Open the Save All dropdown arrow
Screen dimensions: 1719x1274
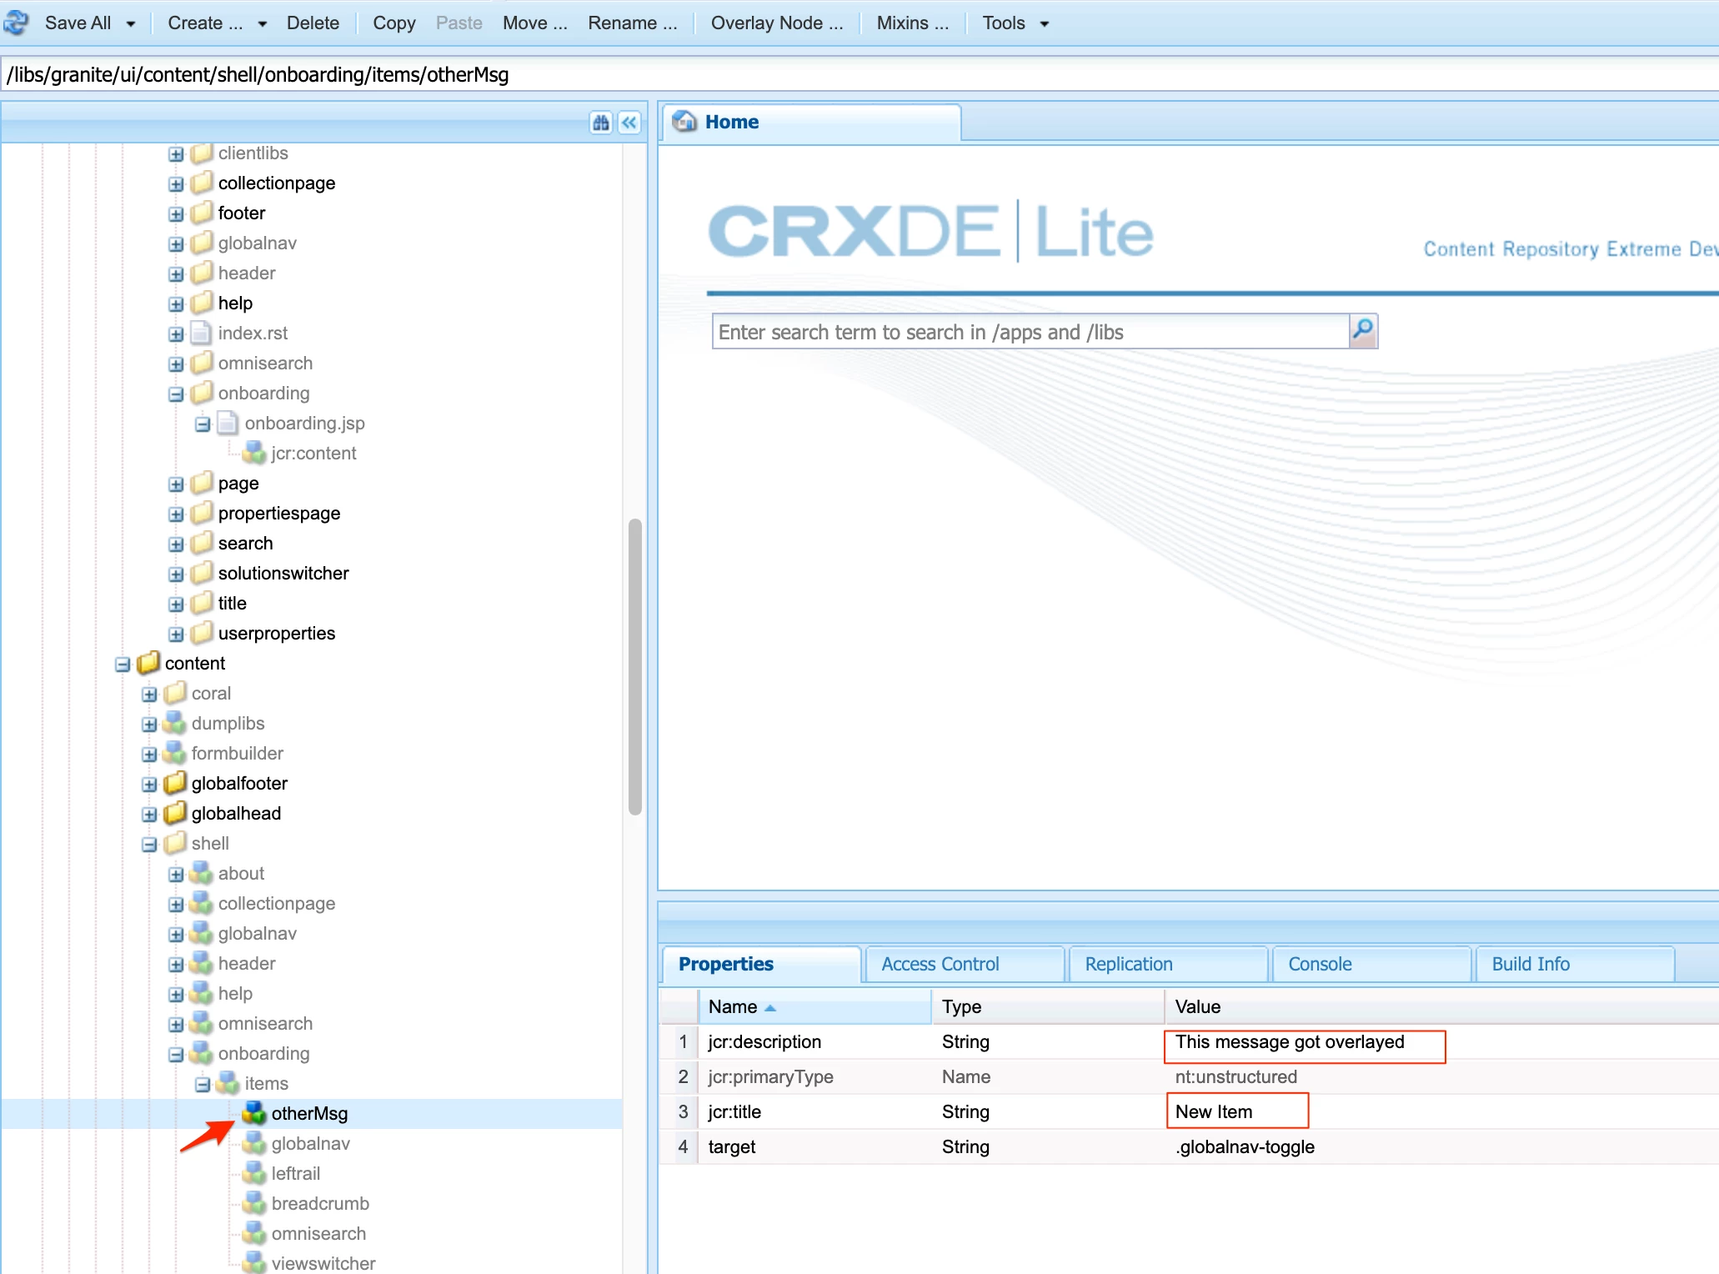point(131,23)
